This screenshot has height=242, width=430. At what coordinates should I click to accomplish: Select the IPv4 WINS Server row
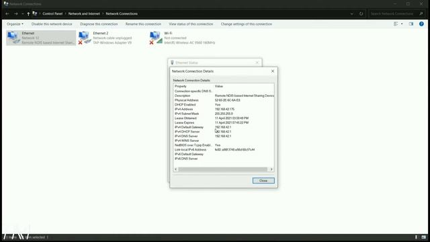point(224,140)
